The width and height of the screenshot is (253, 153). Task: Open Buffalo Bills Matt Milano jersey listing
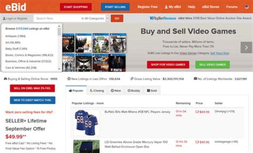(137, 112)
